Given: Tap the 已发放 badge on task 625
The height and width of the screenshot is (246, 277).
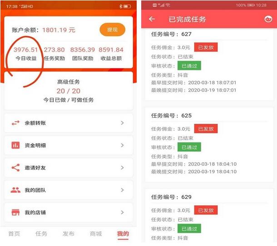Looking at the screenshot, I should [x=206, y=128].
